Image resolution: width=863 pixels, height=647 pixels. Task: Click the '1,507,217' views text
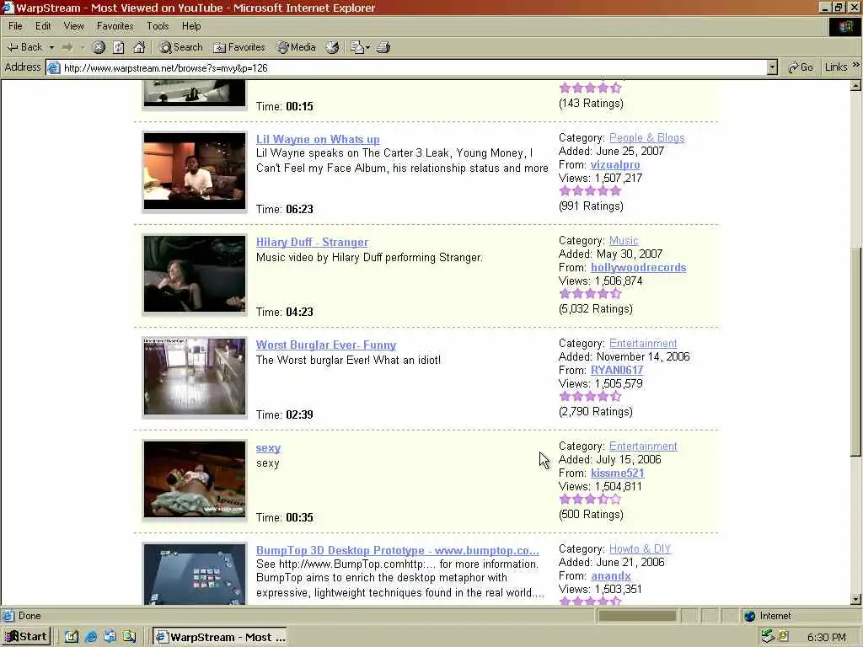click(x=619, y=178)
